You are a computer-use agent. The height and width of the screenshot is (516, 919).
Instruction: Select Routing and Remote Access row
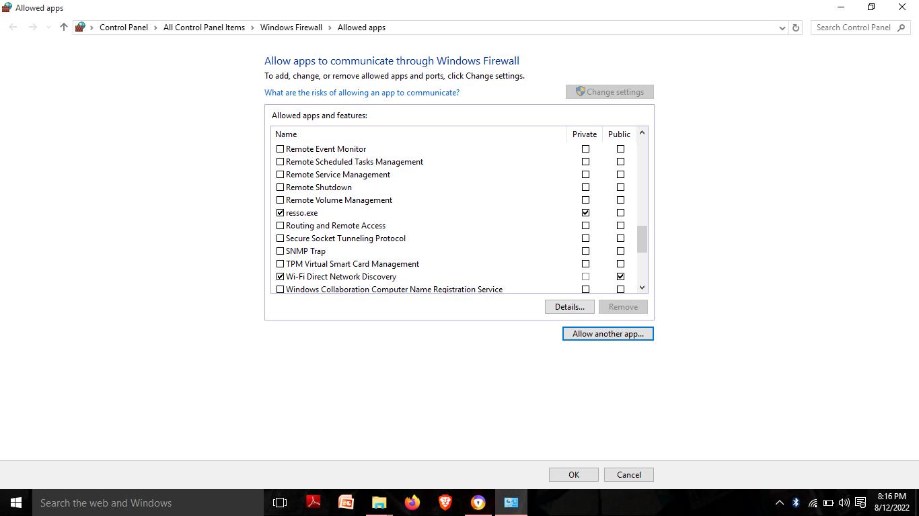tap(453, 226)
